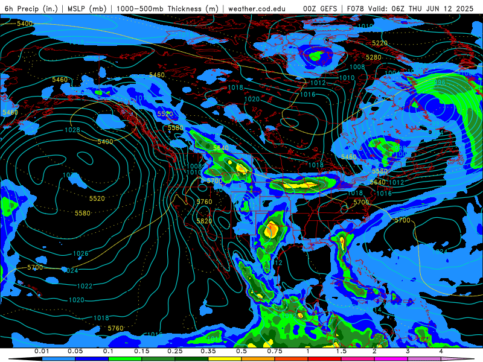Pick the yellow 0.35–0.5 legend swatch
Viewport: 483px width, 362px height.
pos(225,359)
